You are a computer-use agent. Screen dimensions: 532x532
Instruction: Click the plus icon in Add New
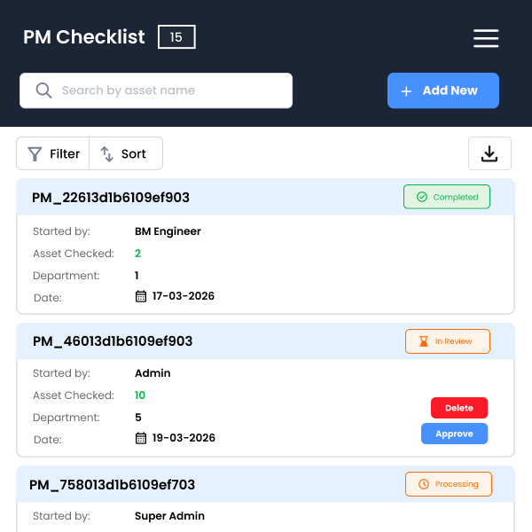[x=406, y=91]
